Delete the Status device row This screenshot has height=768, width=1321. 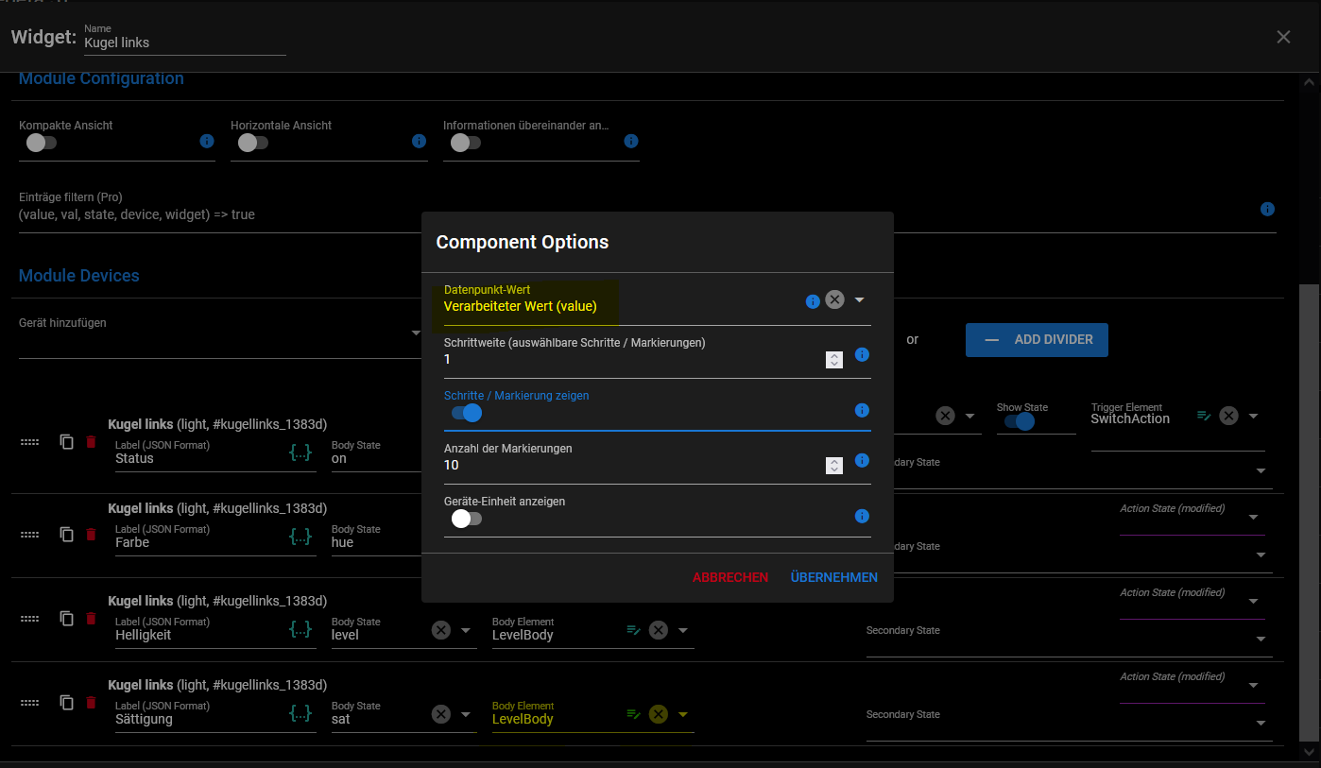[x=91, y=441]
